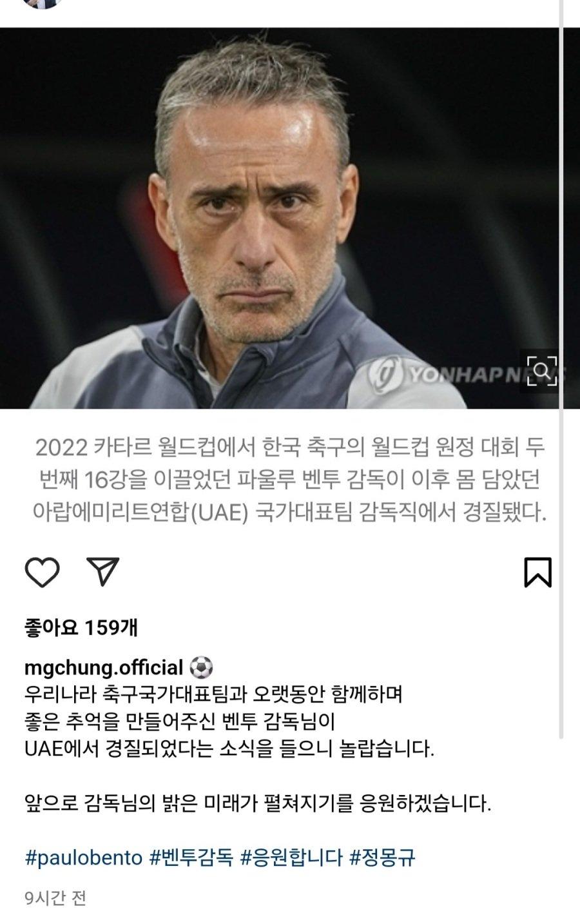The height and width of the screenshot is (911, 580).
Task: Open the #paulobento hashtag
Action: pyautogui.click(x=84, y=858)
